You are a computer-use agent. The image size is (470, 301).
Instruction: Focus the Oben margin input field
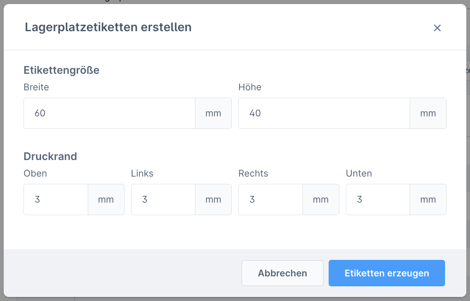56,199
